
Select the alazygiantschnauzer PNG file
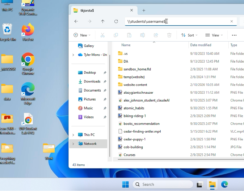[x=138, y=93]
